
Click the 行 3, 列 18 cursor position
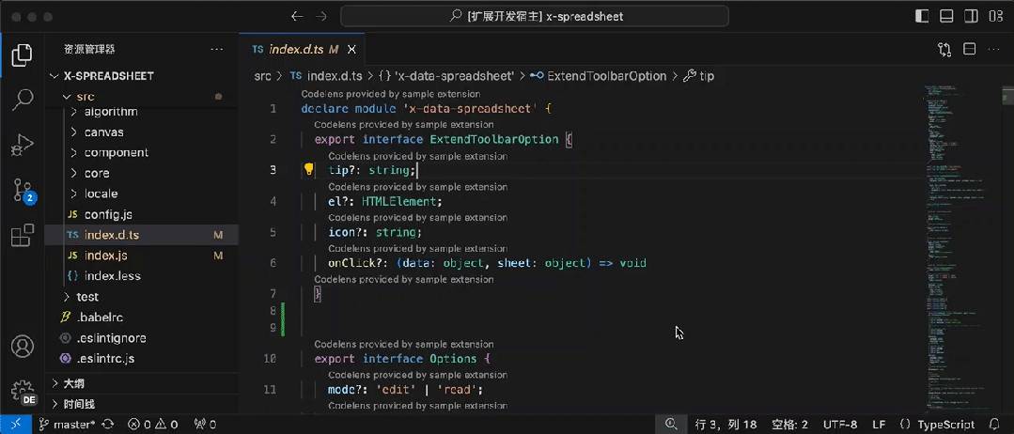pos(725,425)
